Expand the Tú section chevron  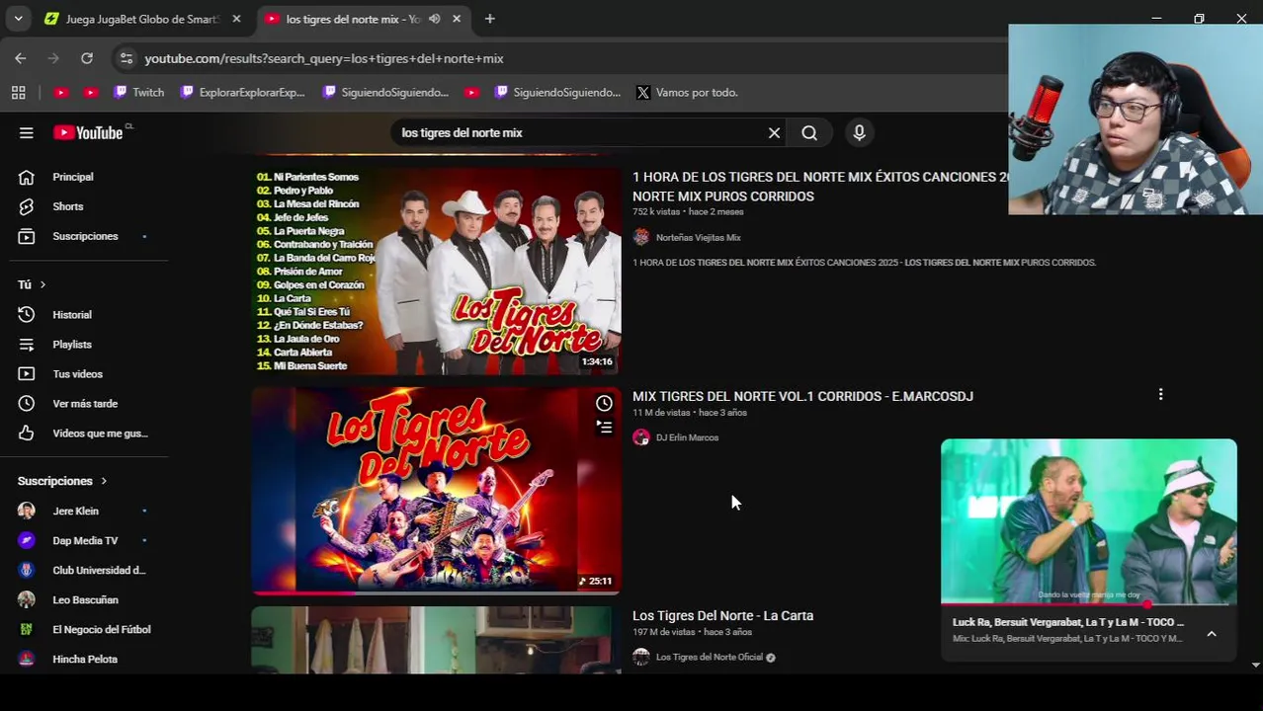(x=42, y=284)
